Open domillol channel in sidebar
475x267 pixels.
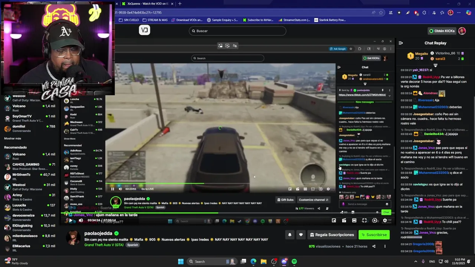[x=30, y=128]
